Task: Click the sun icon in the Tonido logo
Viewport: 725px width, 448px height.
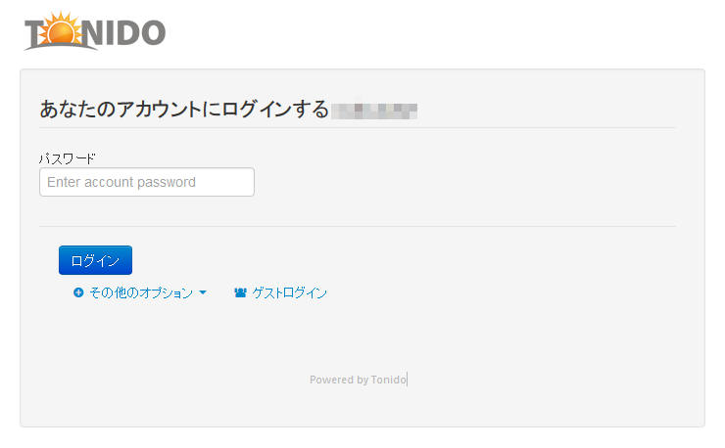Action: coord(61,28)
